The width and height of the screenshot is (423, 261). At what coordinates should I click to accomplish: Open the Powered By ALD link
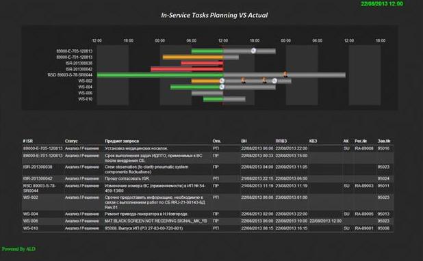(18, 249)
